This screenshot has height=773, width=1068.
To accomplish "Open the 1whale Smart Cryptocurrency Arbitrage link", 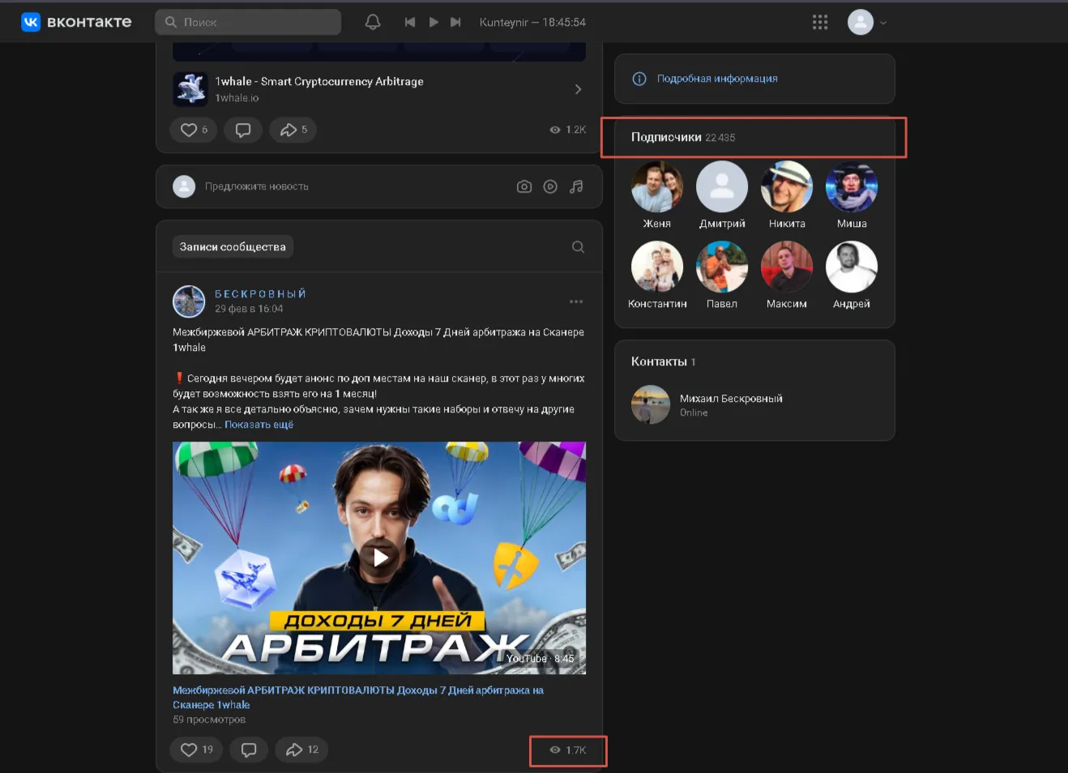I will tap(319, 81).
